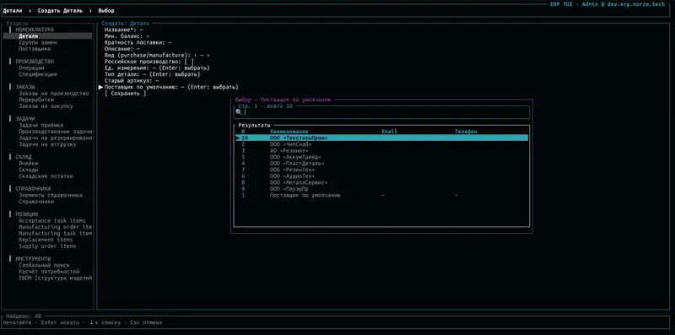
Task: Click the СКЛАД section header
Action: [24, 157]
